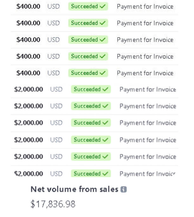
Task: Click the checkmark icon in the third $2,000.00 row
Action: pos(105,123)
